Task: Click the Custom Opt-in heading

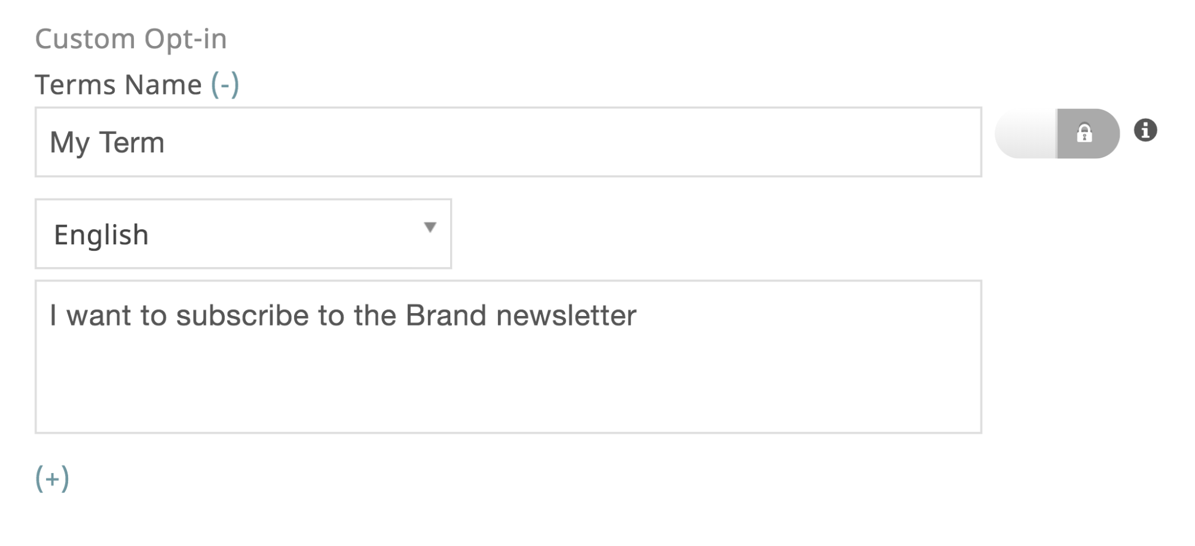Action: (x=131, y=39)
